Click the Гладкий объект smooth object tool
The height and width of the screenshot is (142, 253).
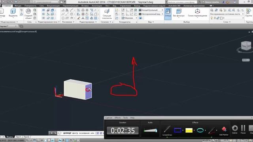pos(28,14)
